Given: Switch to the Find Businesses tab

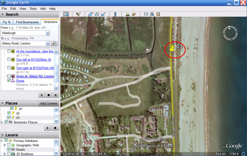Looking at the screenshot, I should [x=27, y=22].
